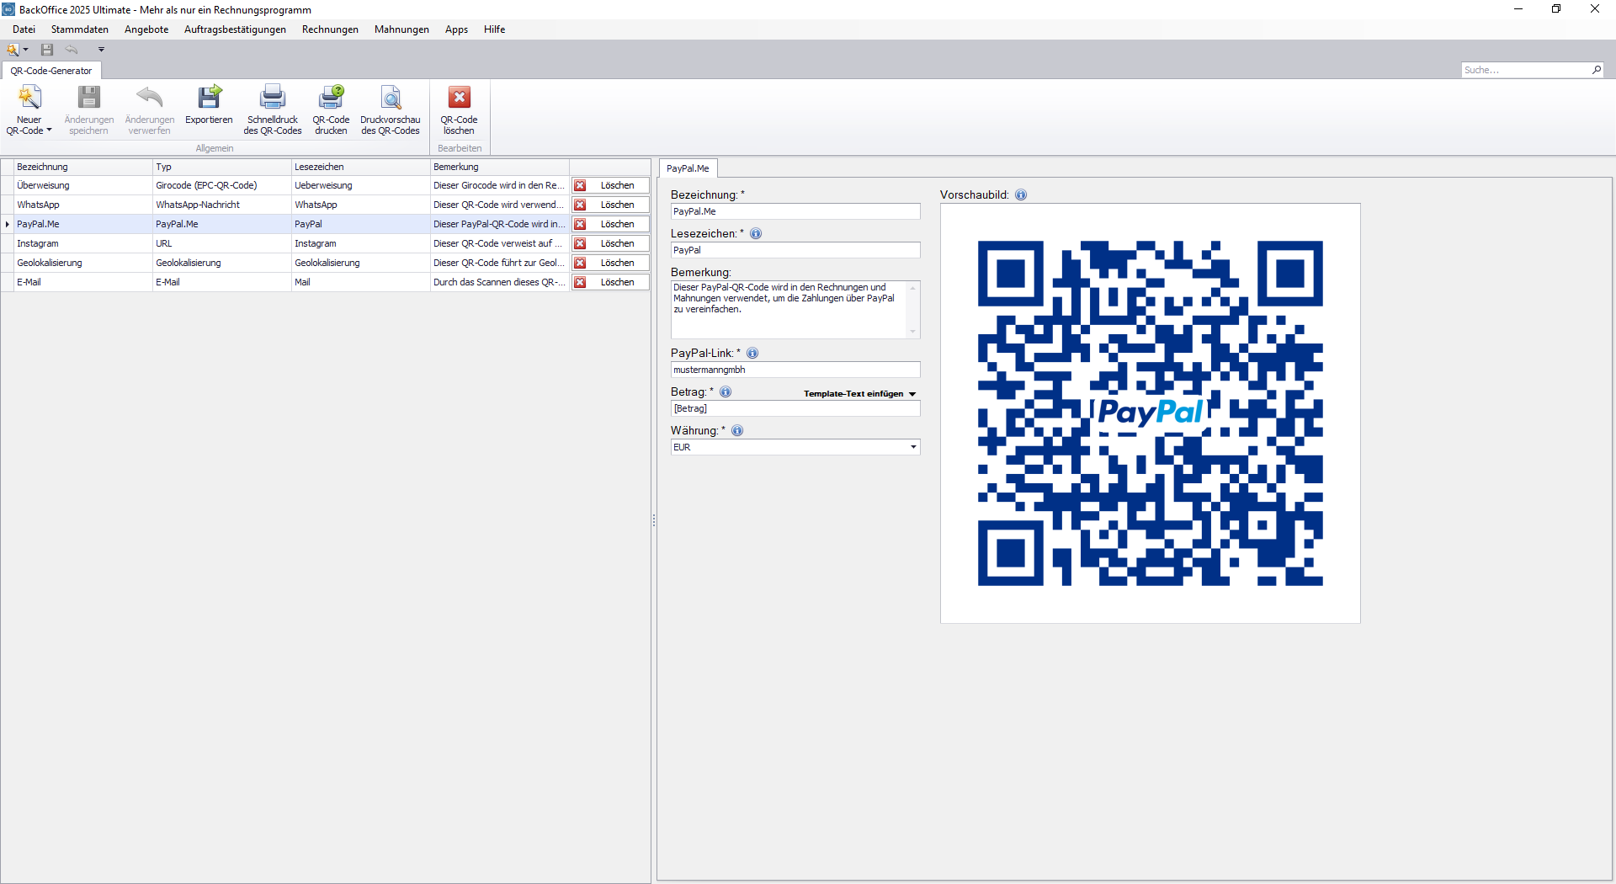Click the Exportieren icon
The width and height of the screenshot is (1616, 884).
point(209,98)
